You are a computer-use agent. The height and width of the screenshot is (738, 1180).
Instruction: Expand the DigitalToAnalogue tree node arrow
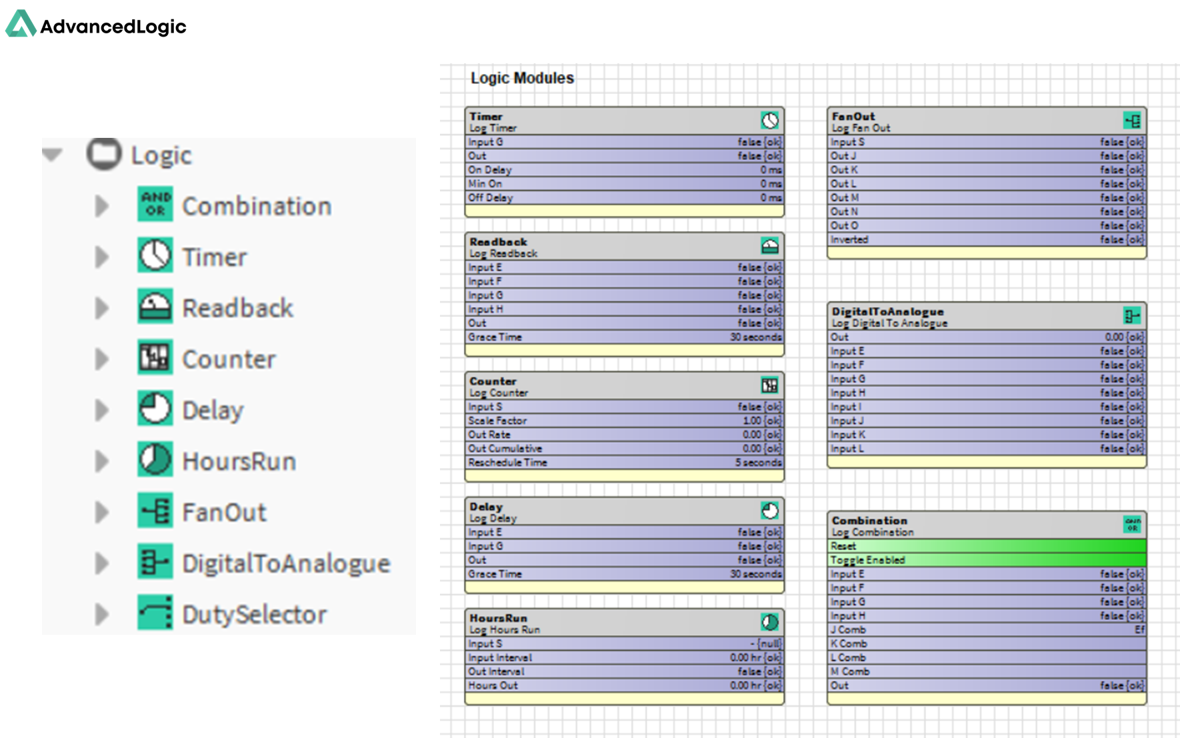tap(102, 563)
